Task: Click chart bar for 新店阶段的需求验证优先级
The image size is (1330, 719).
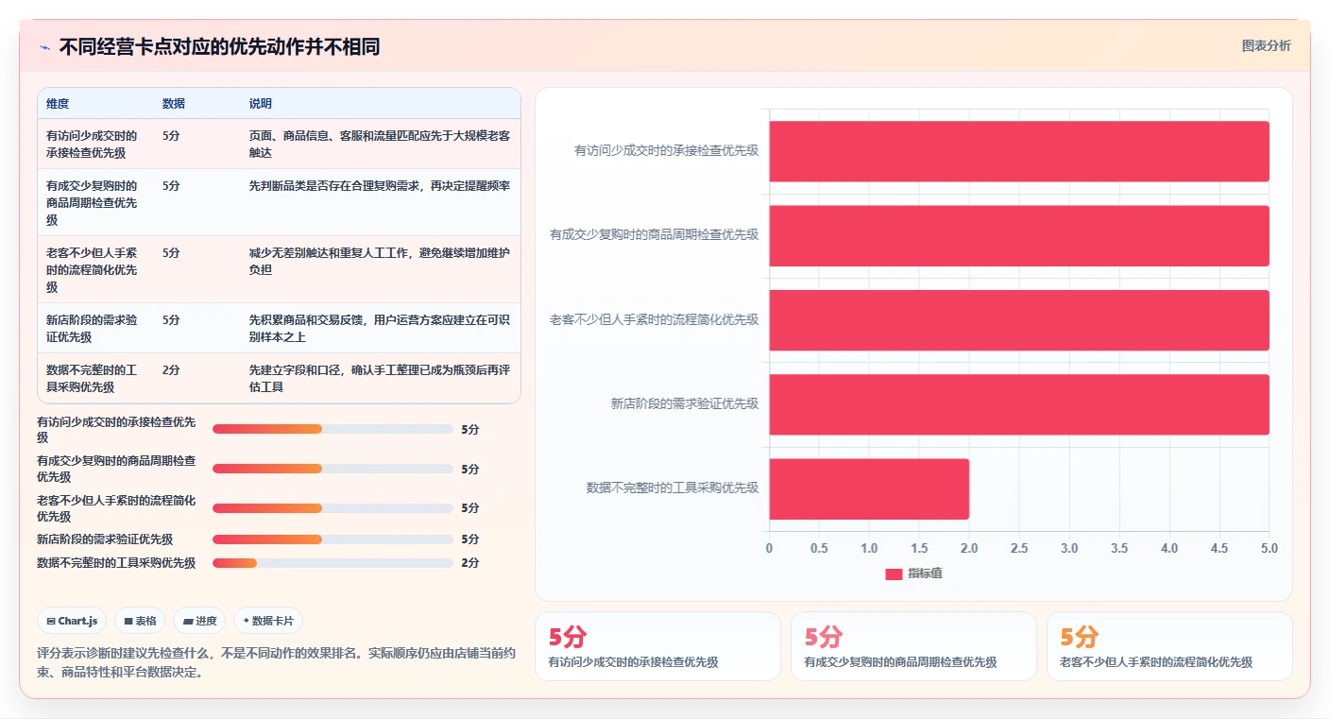Action: click(1019, 404)
